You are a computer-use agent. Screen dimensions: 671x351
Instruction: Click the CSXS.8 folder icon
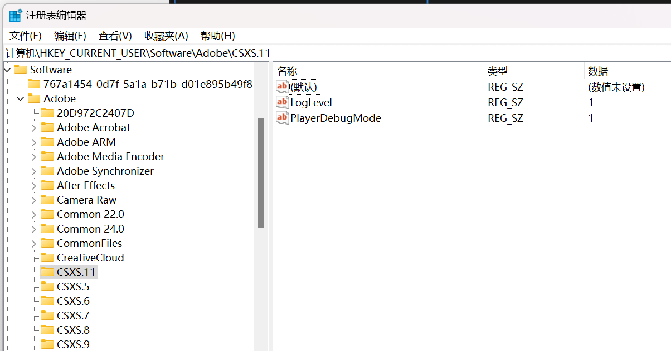point(47,330)
